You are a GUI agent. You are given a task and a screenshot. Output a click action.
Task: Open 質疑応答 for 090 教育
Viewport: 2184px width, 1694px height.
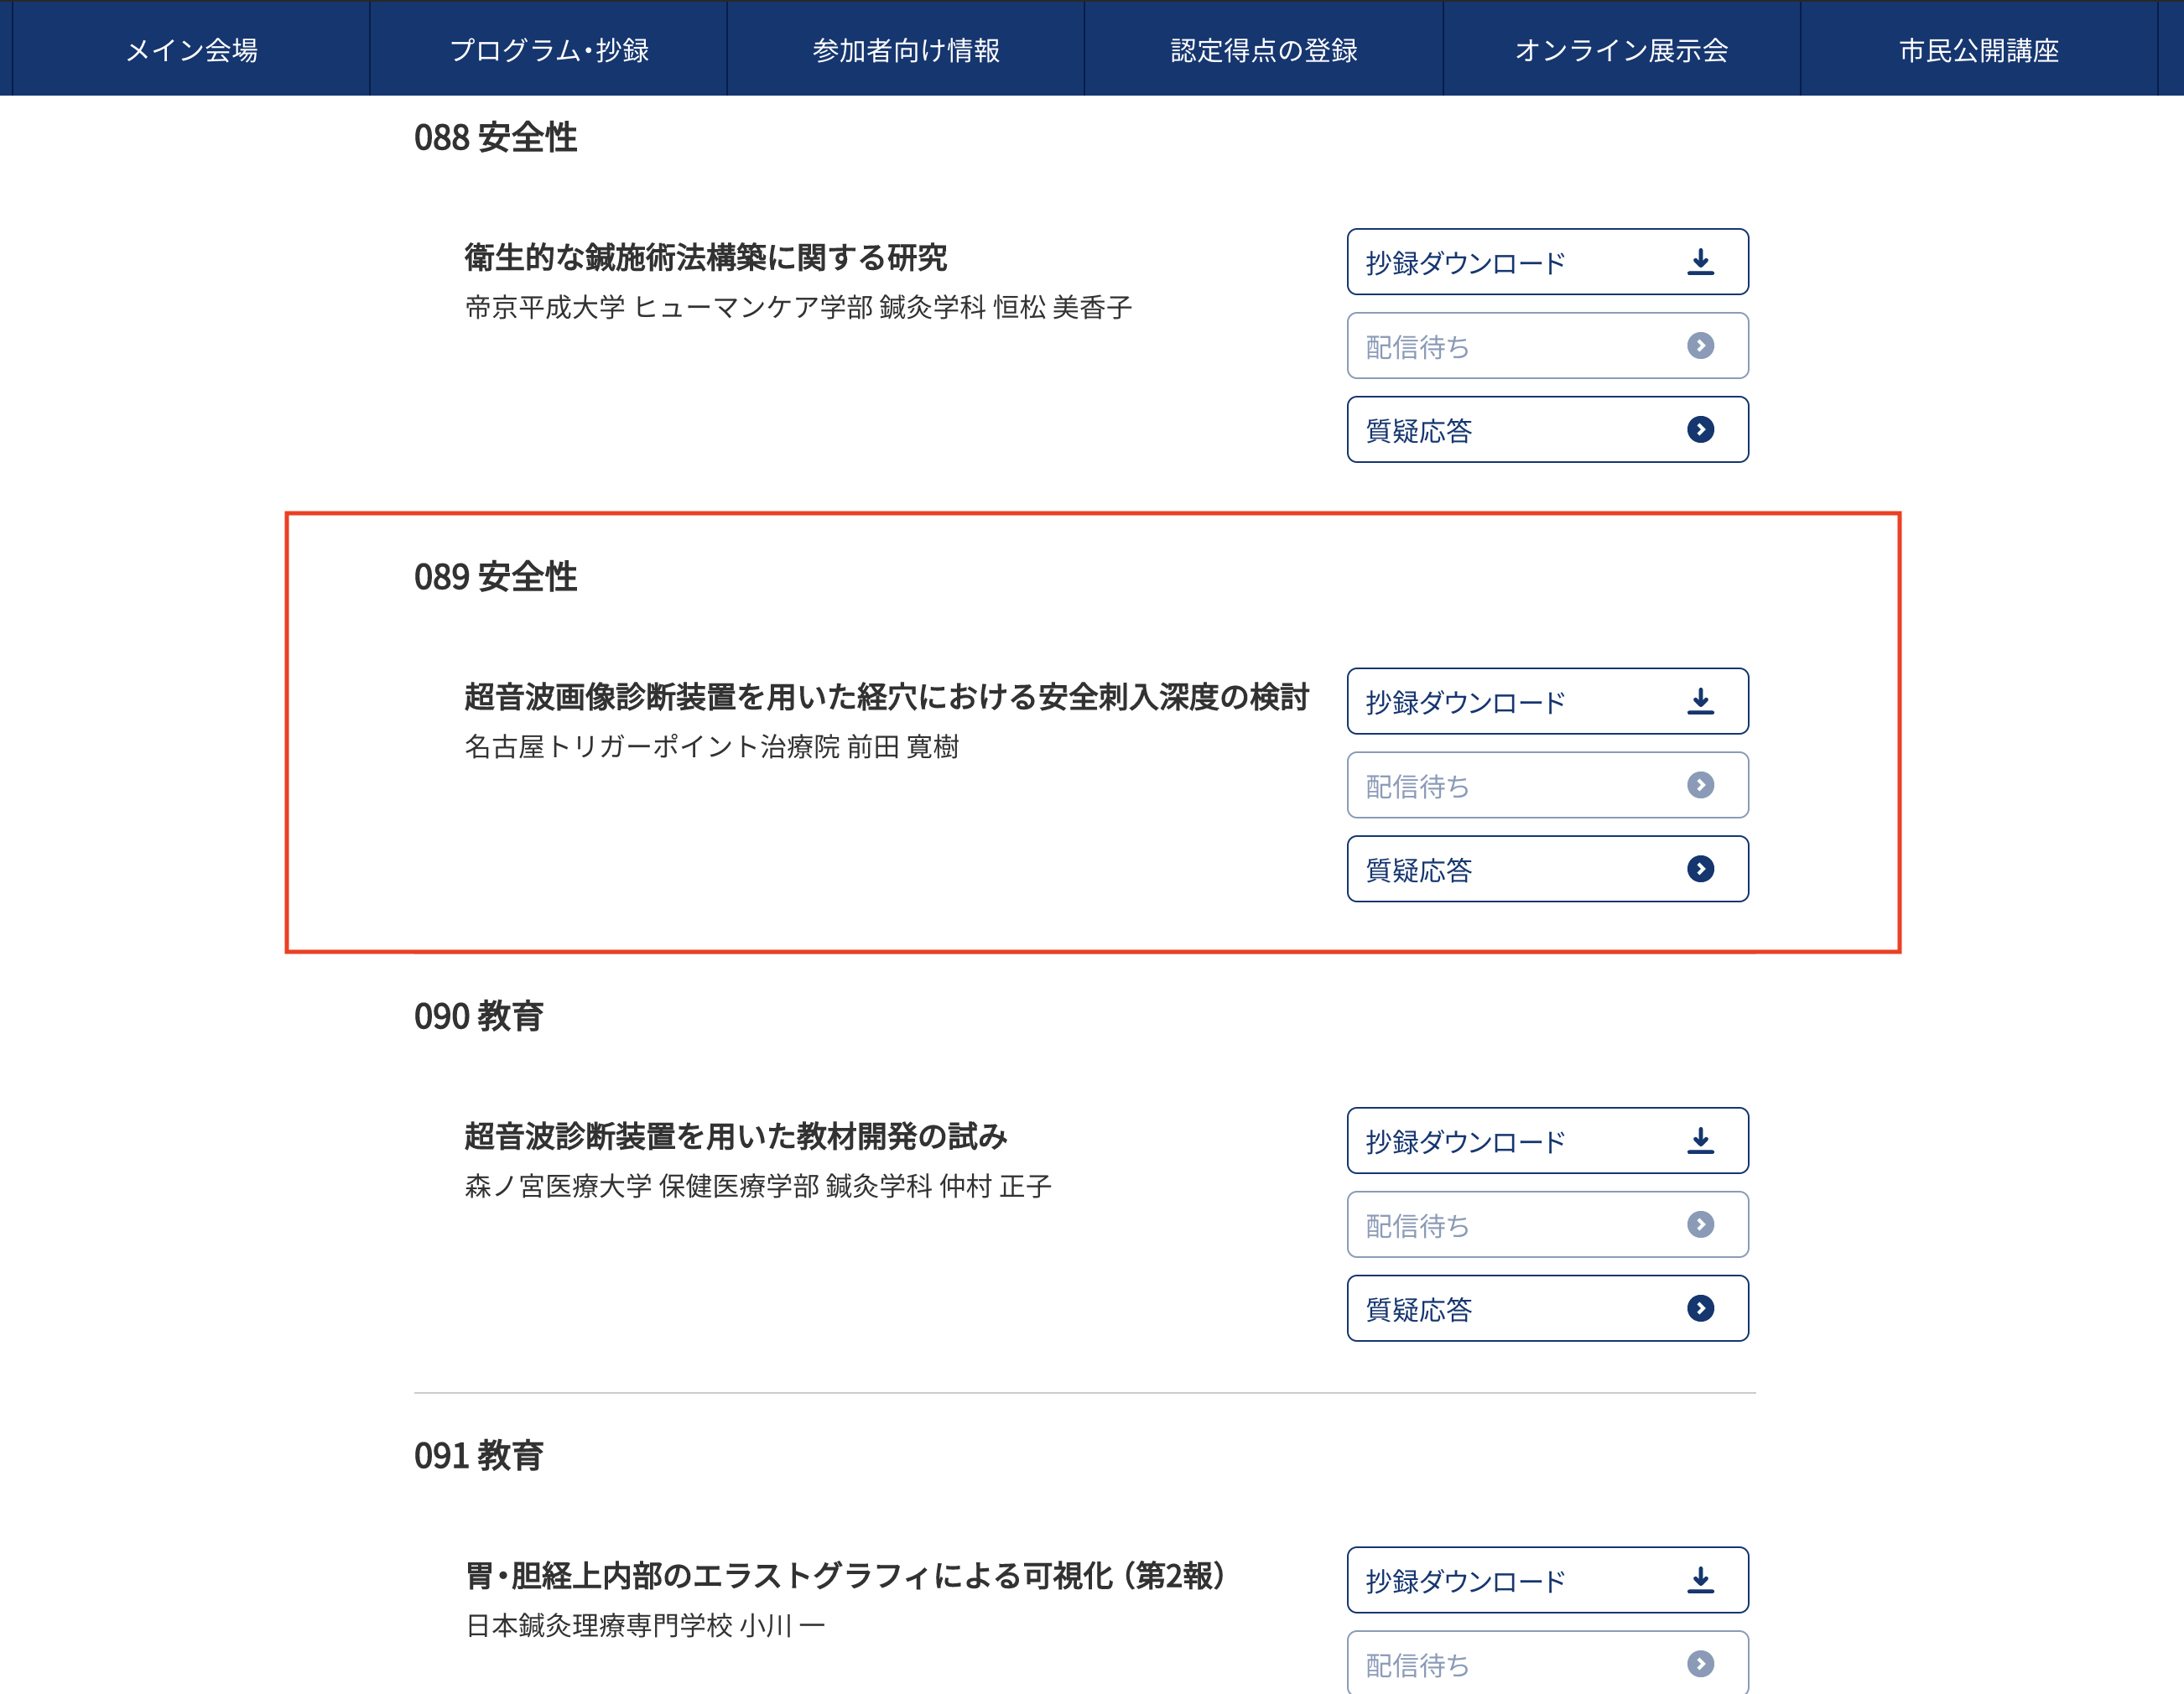point(1547,1309)
